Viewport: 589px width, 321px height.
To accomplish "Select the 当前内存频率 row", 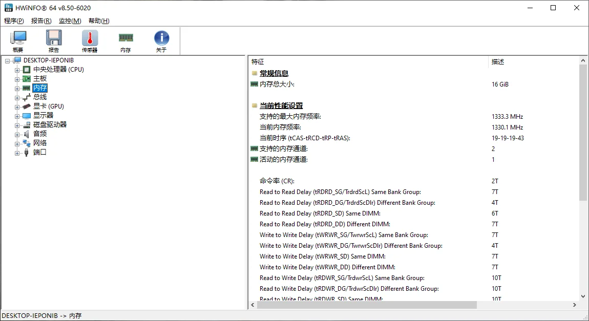I will (x=413, y=127).
